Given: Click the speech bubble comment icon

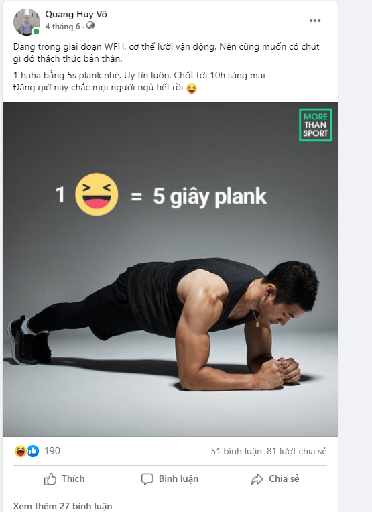Looking at the screenshot, I should tap(147, 479).
